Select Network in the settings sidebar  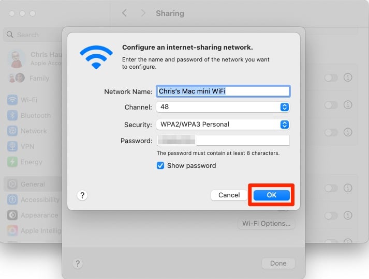click(x=27, y=131)
